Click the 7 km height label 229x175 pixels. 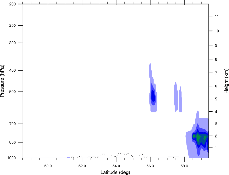tap(216, 73)
